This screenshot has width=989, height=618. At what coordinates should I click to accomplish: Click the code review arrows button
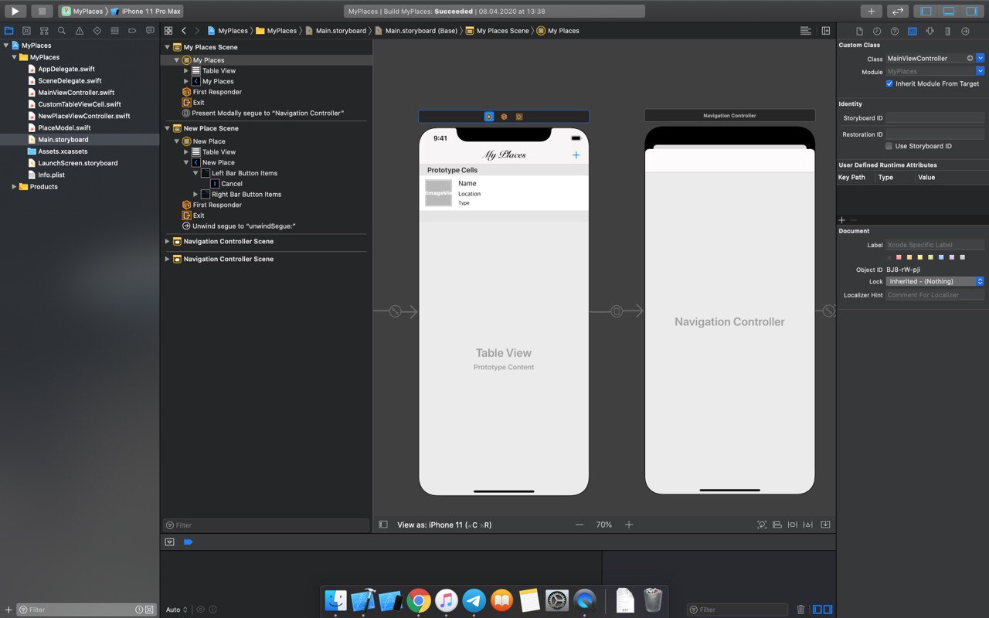[897, 11]
